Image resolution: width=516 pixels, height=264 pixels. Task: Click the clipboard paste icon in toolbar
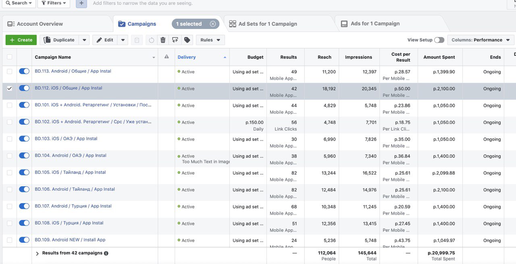tap(137, 40)
